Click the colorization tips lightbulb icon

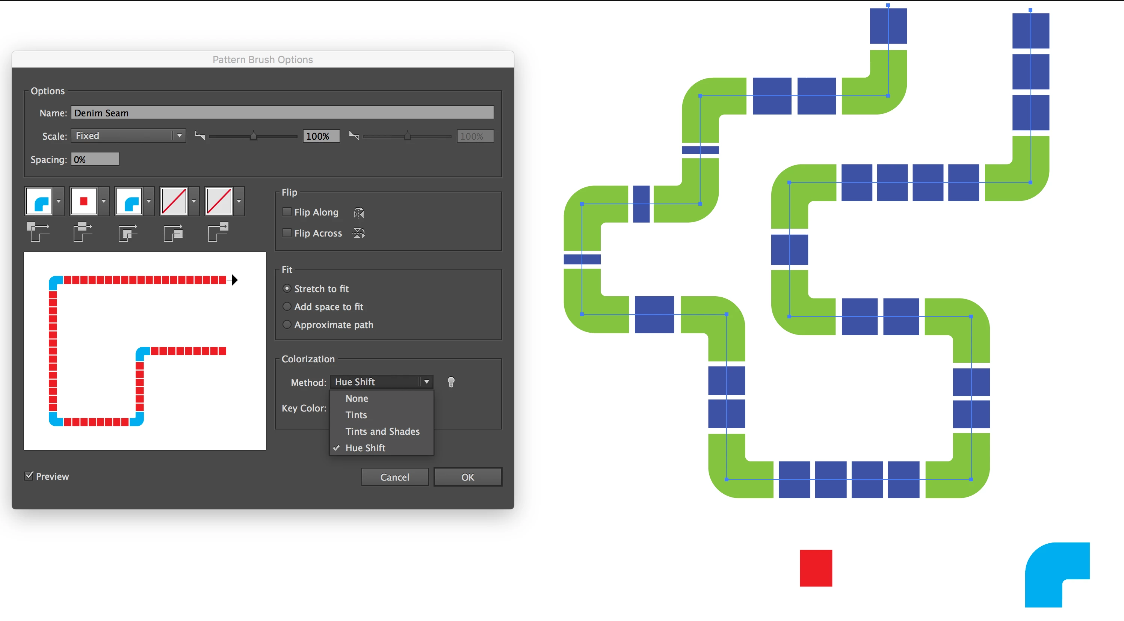click(451, 382)
